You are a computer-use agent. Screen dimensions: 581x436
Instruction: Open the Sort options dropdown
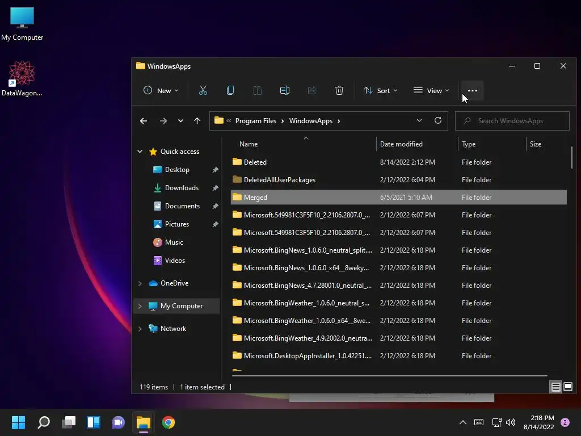coord(381,90)
